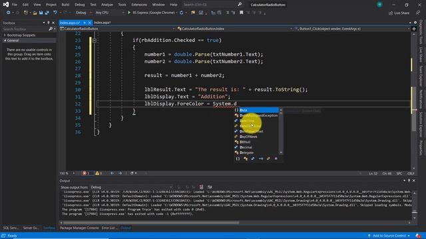The height and width of the screenshot is (239, 426).
Task: Split editor with the plus icon at navigation bar
Action: click(414, 29)
